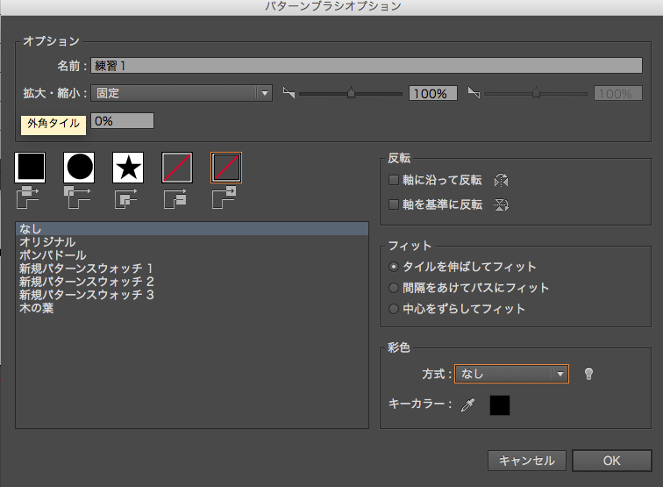Enable 軸を基準に反転 checkbox

point(394,204)
